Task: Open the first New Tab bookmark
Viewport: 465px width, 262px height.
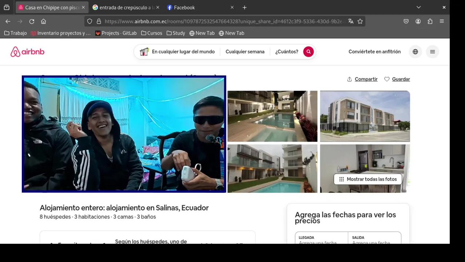Action: [202, 33]
